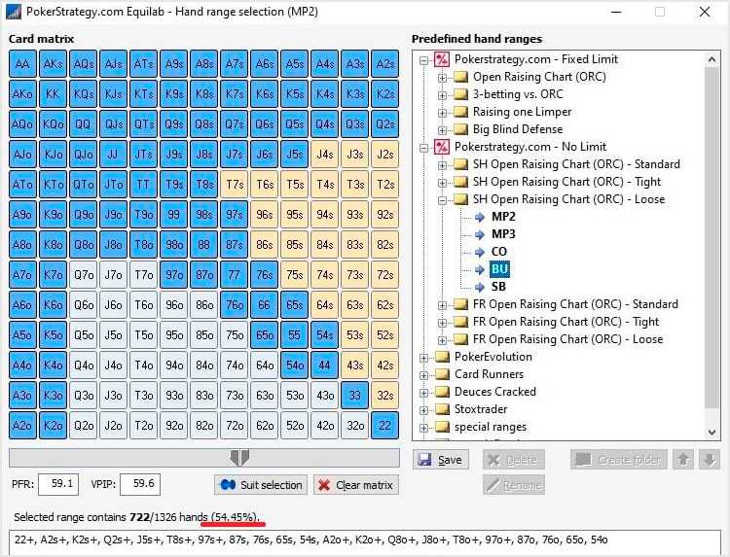The height and width of the screenshot is (557, 730).
Task: Click the Pokerstrategy.com No Limit percent icon
Action: tap(441, 147)
